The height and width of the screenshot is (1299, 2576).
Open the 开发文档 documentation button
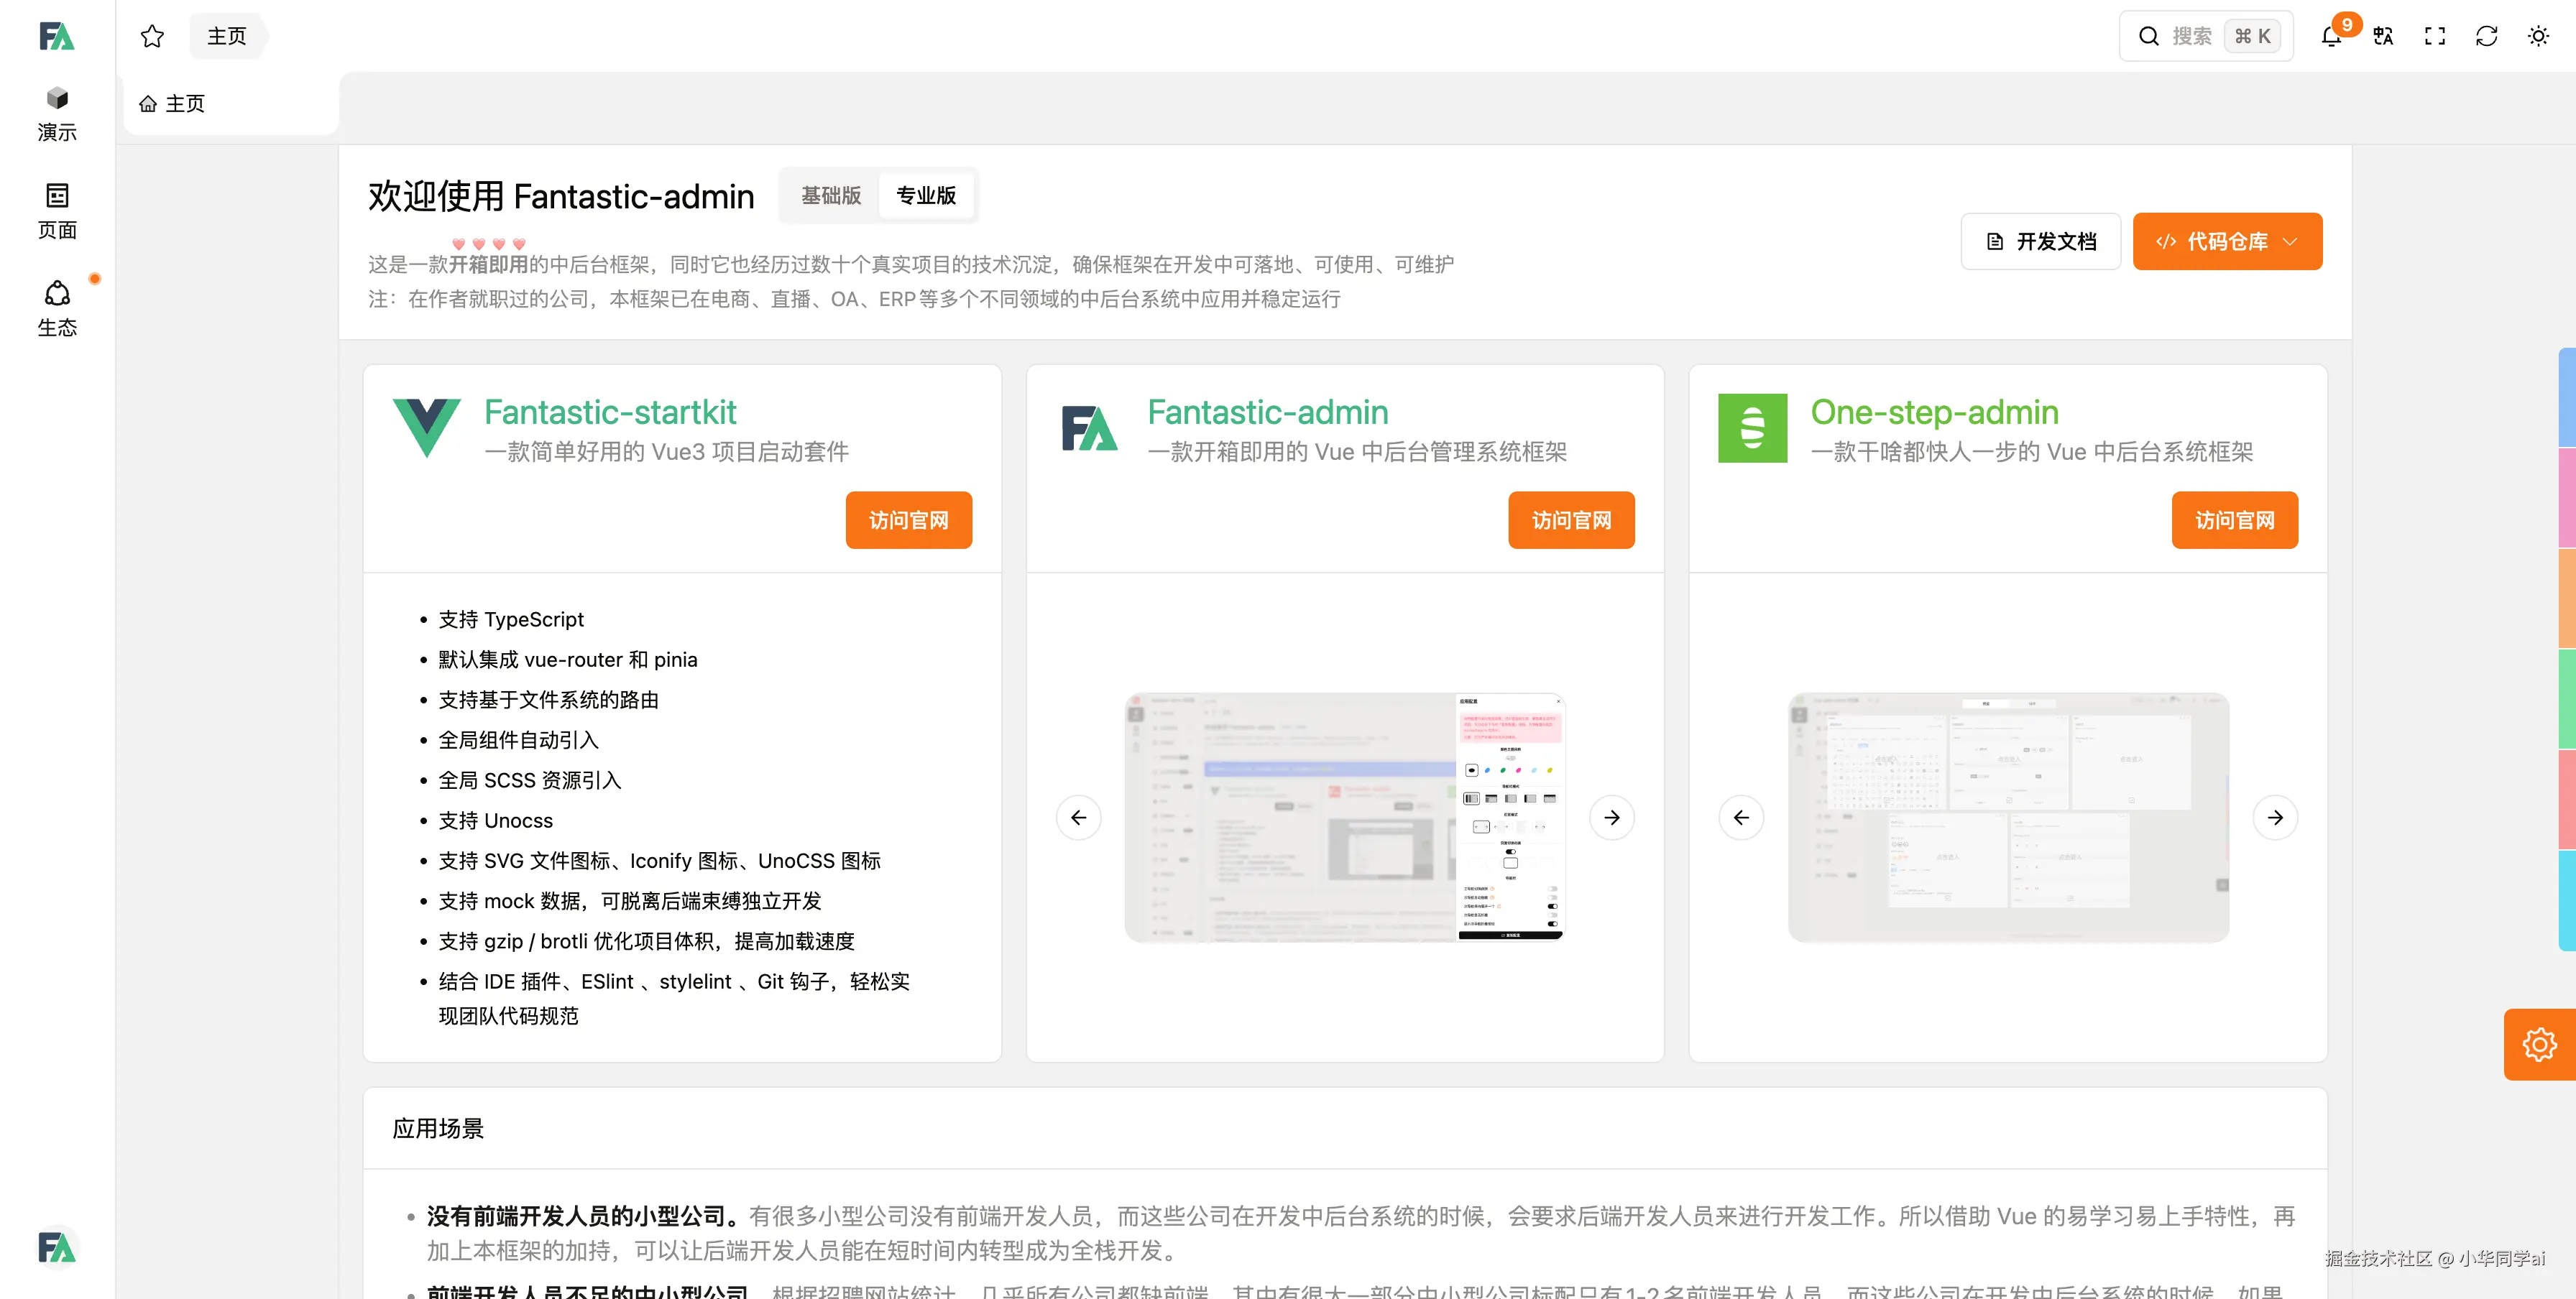coord(2040,242)
